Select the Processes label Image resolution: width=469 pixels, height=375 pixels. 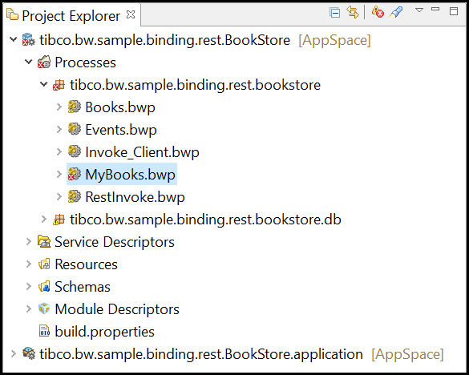coord(85,62)
